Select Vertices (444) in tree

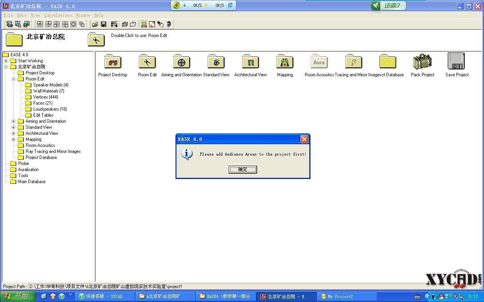pyautogui.click(x=46, y=97)
